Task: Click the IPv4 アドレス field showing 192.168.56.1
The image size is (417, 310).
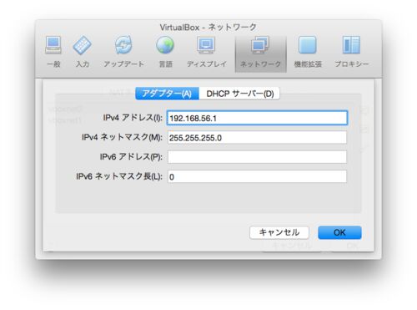Action: tap(257, 118)
